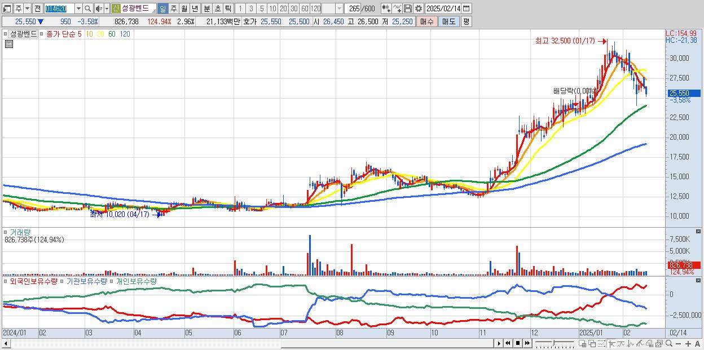
Task: Toggle the small square marker before 종가 단순
Action: pos(42,34)
